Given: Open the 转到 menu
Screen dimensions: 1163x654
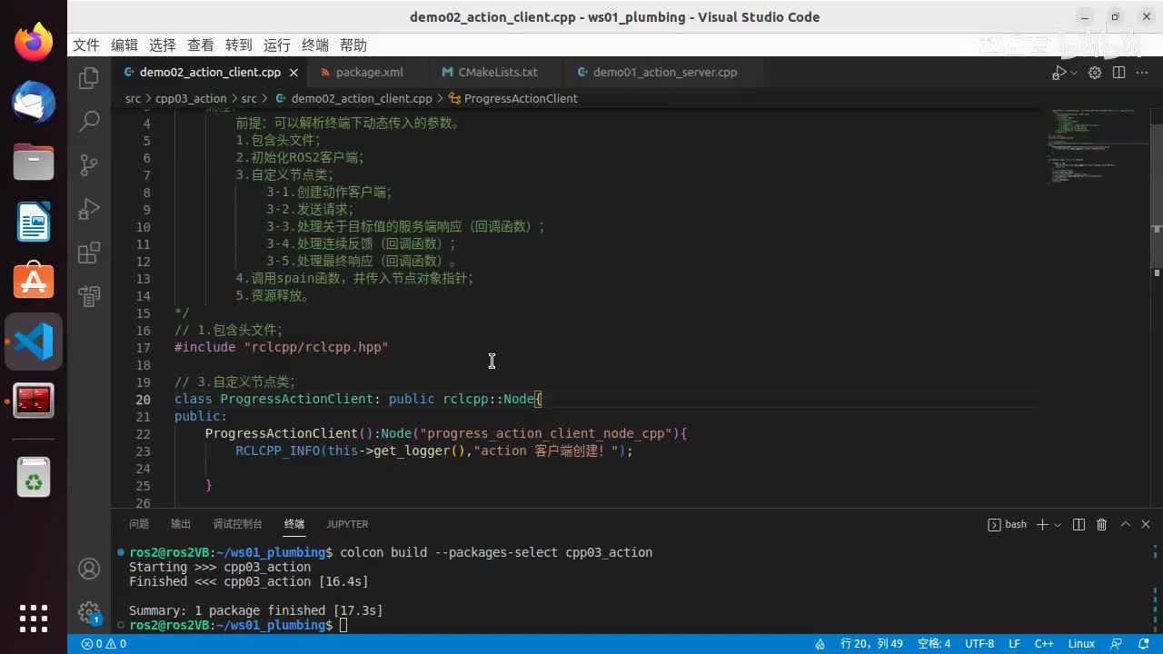Looking at the screenshot, I should [239, 45].
